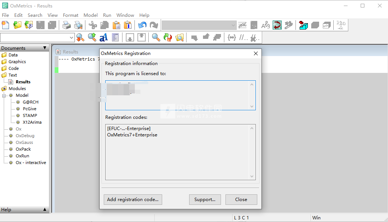Select the OxRun module
The height and width of the screenshot is (222, 388).
(x=22, y=156)
